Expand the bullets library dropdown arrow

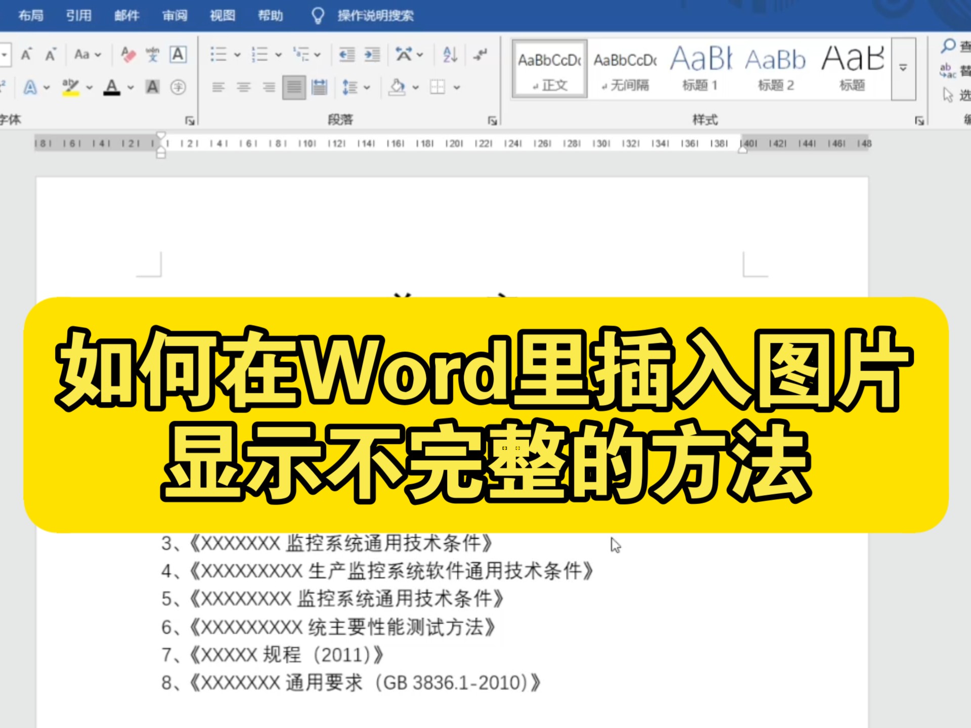click(x=237, y=55)
